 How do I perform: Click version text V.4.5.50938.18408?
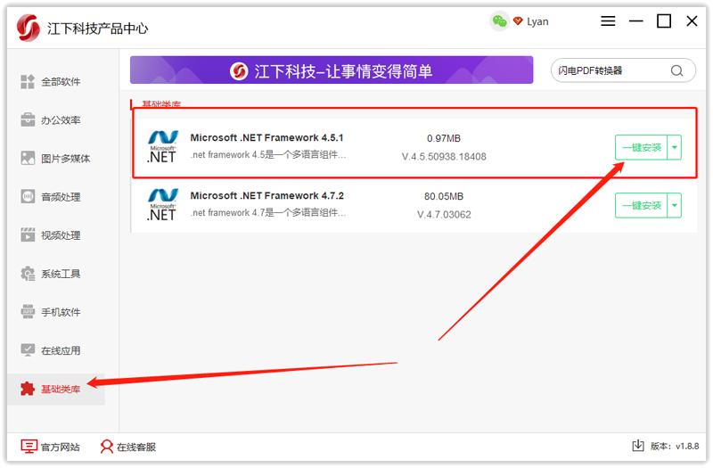[444, 157]
